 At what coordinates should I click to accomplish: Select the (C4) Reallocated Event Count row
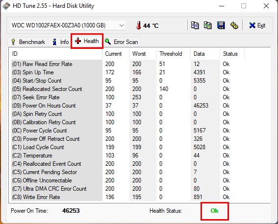pos(128,164)
